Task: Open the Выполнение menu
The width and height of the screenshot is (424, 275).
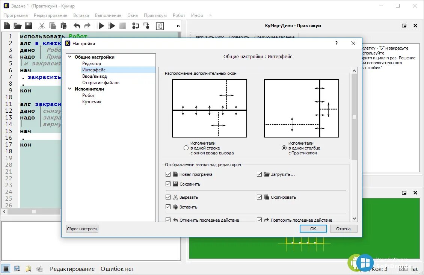Action: (x=108, y=15)
